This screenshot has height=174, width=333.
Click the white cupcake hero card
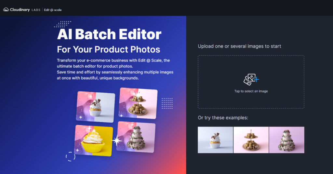point(96,107)
